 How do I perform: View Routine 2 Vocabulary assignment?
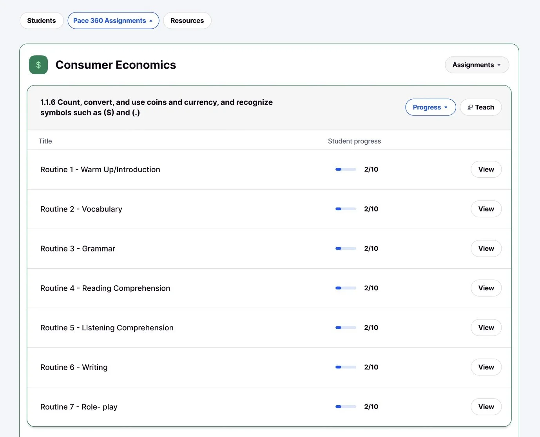click(486, 209)
